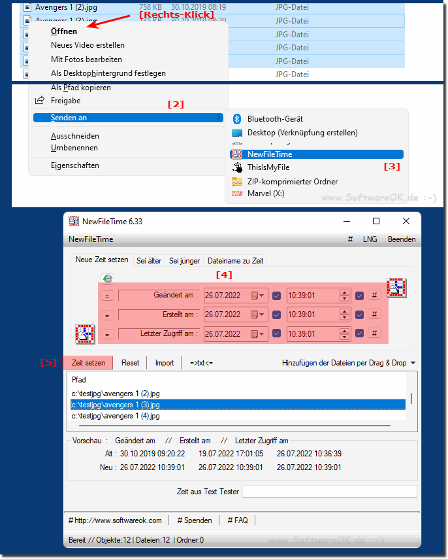Click the NewFileTime icon in the Senden an submenu
The height and width of the screenshot is (559, 448).
click(236, 154)
